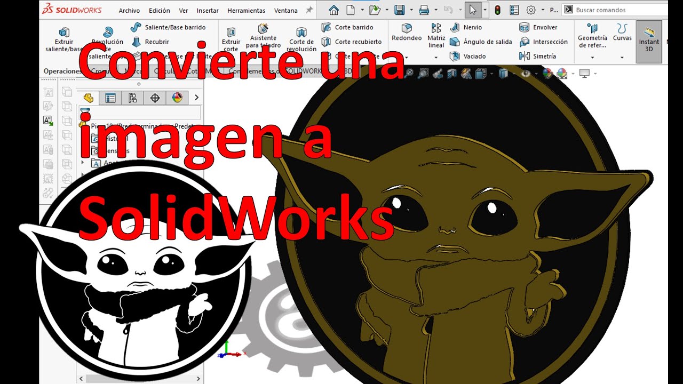
Task: Pin the menu bar
Action: coord(309,10)
